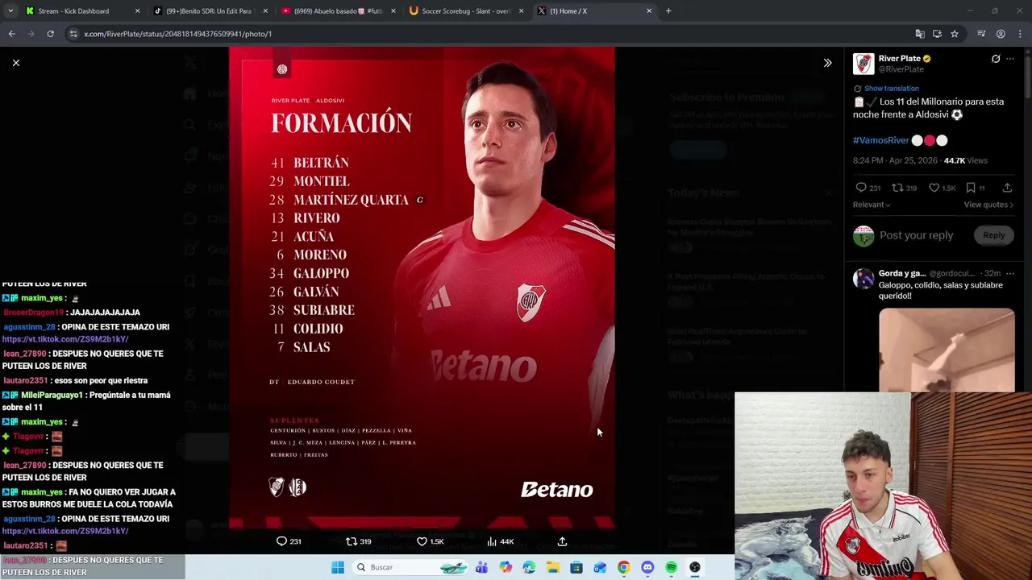Open the #VamosRiver hashtag

point(880,140)
